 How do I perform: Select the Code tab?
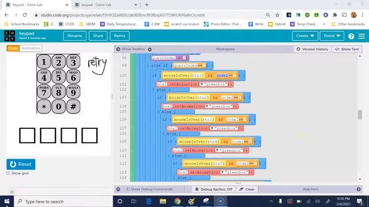click(13, 48)
